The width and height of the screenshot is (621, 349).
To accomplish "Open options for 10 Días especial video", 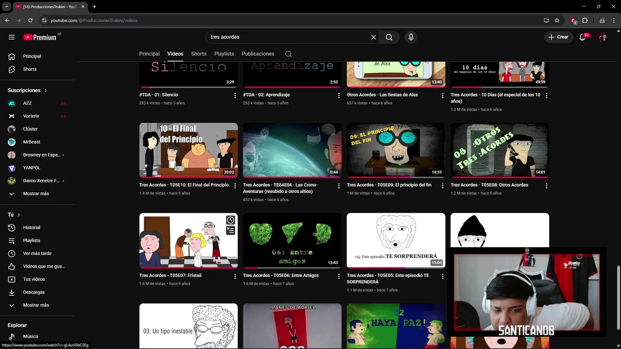I will pyautogui.click(x=546, y=96).
